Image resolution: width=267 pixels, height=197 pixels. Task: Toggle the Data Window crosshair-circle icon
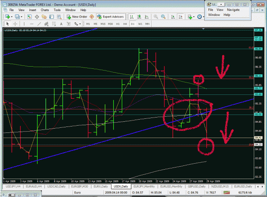(x=37, y=17)
